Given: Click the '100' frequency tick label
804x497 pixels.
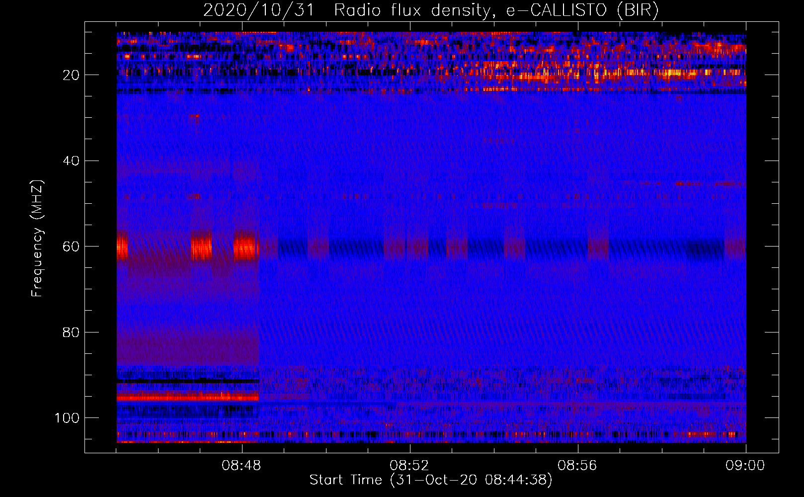Looking at the screenshot, I should click(x=67, y=418).
